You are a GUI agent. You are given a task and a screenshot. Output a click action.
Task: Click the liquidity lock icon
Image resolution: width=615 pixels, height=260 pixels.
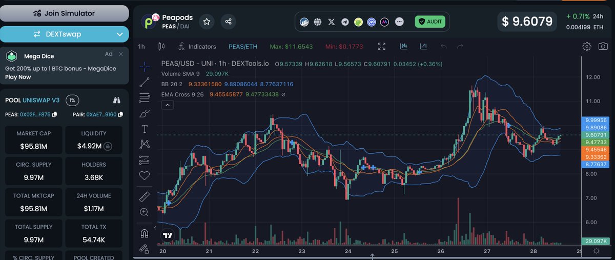pos(108,146)
